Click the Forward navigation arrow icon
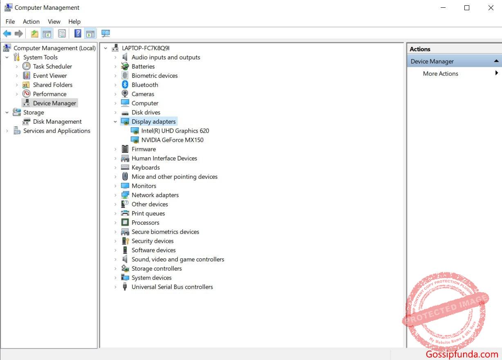 (x=19, y=33)
